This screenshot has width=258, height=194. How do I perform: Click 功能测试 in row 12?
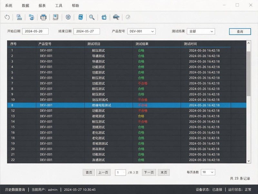tap(98, 111)
